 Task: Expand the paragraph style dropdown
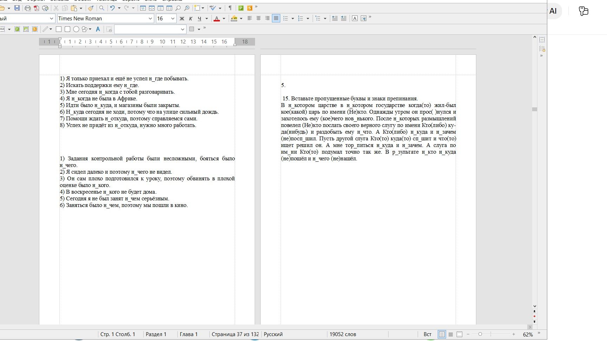pos(52,19)
